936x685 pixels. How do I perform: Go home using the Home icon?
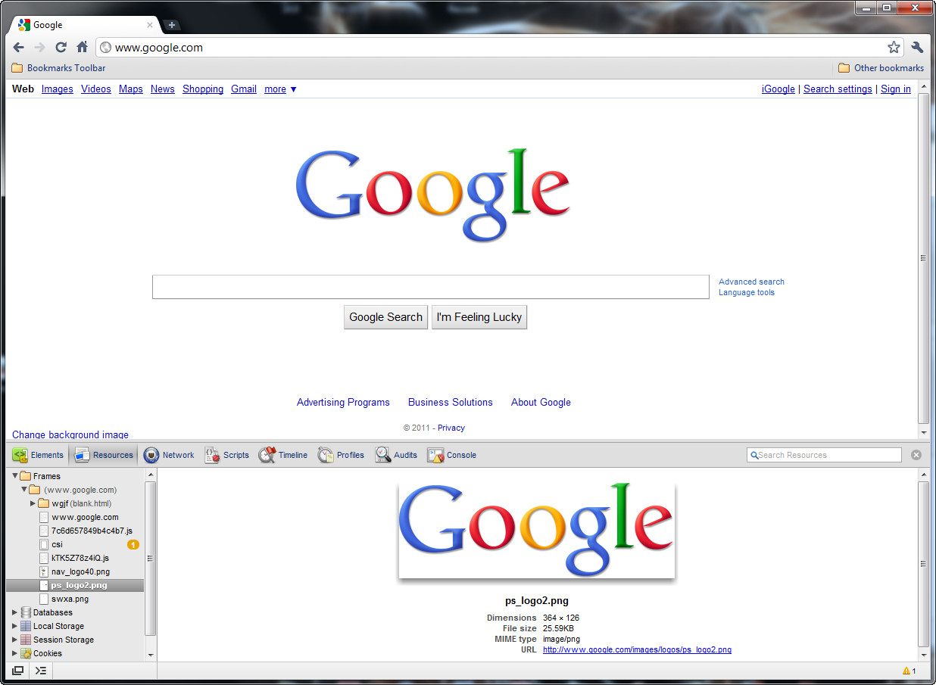tap(83, 47)
